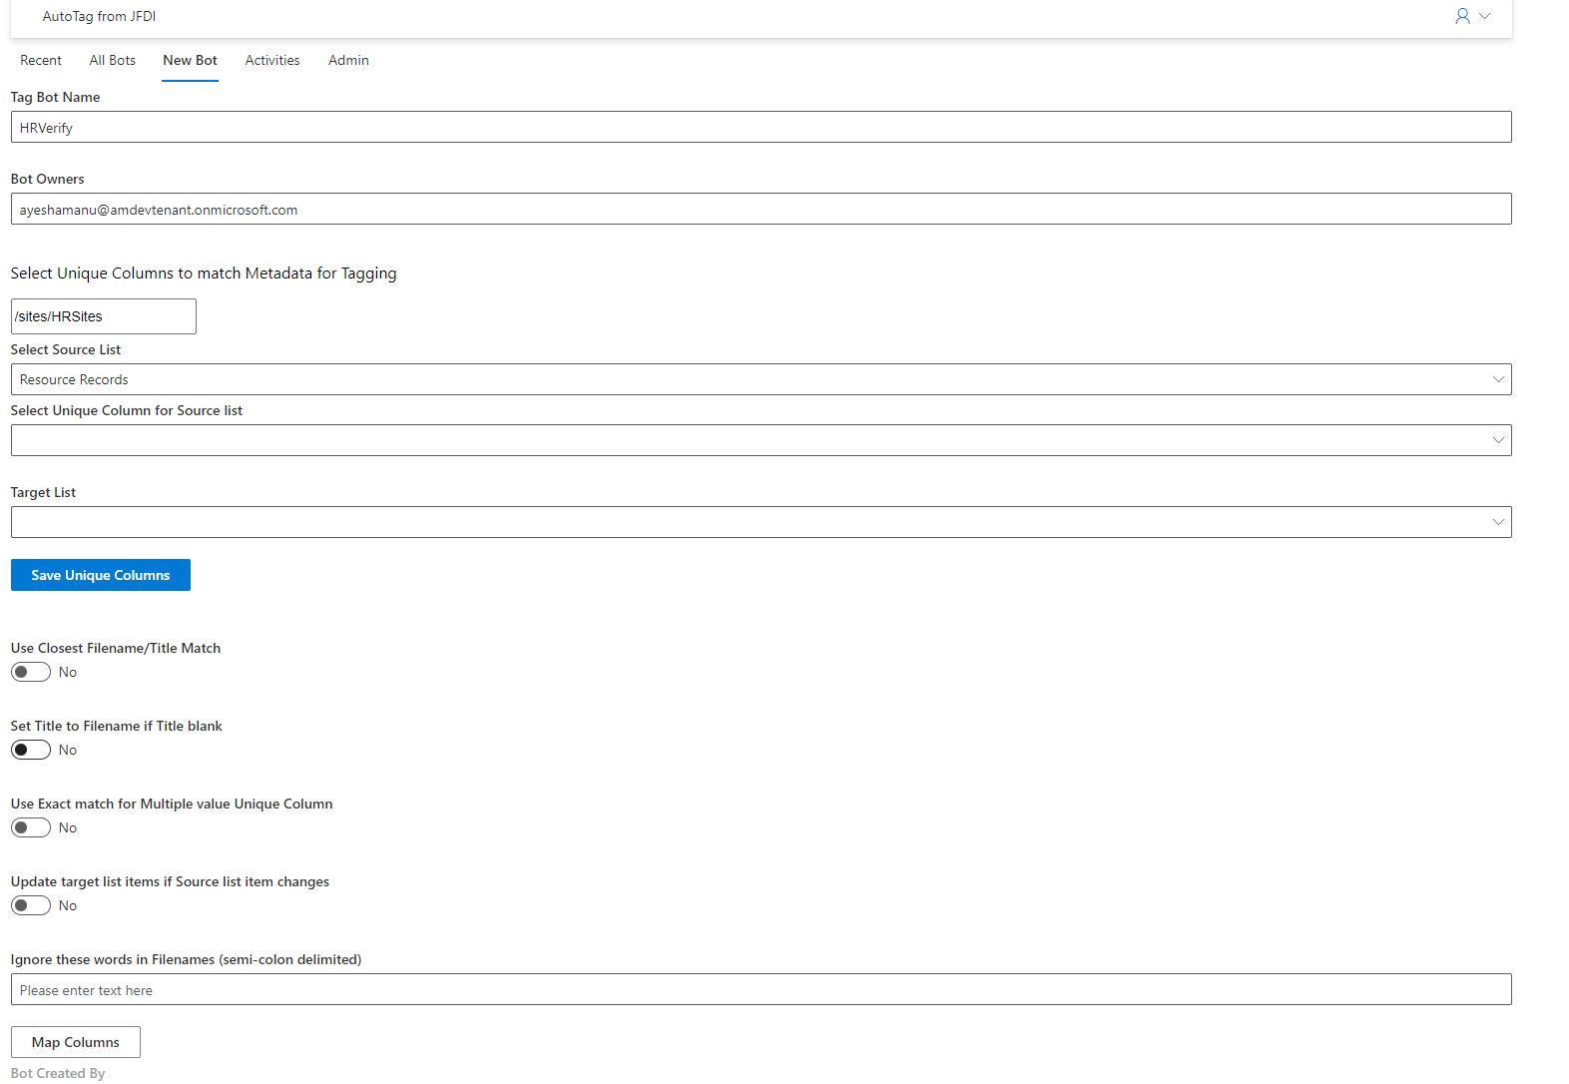Enable Update target list items toggle
The image size is (1569, 1084).
click(31, 905)
